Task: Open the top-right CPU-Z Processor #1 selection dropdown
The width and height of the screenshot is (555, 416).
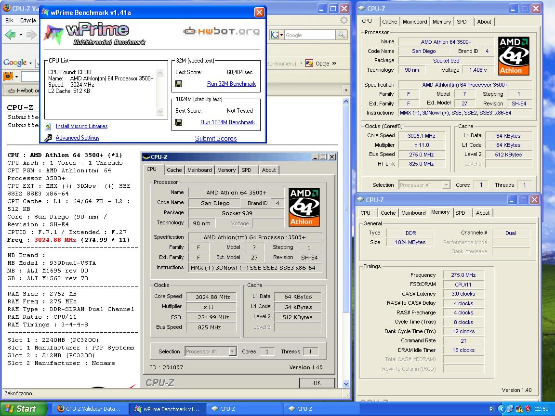Action: (x=446, y=185)
